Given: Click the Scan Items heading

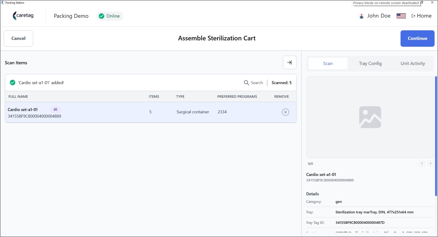Looking at the screenshot, I should [x=16, y=63].
